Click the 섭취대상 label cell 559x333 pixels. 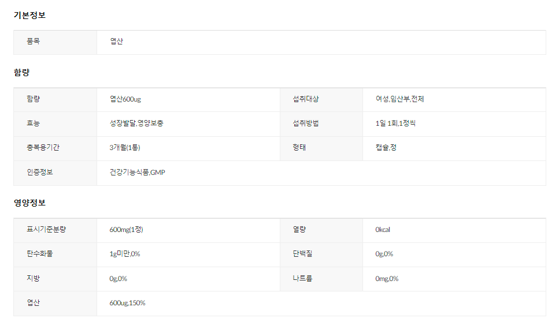coord(306,99)
